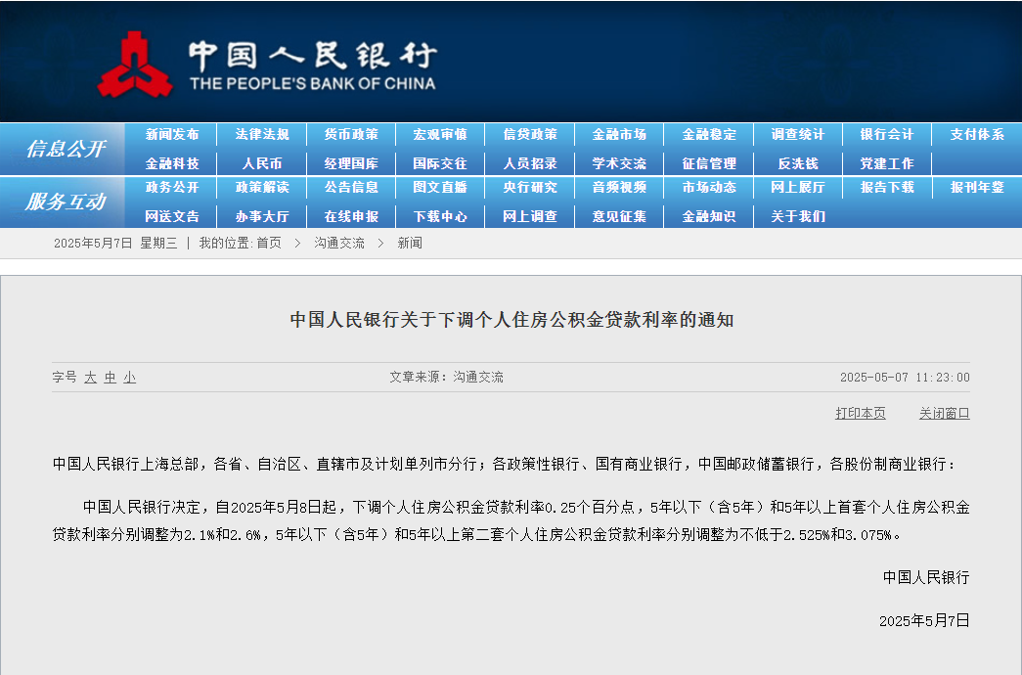
Task: Open 新闻发布 menu item
Action: [172, 134]
